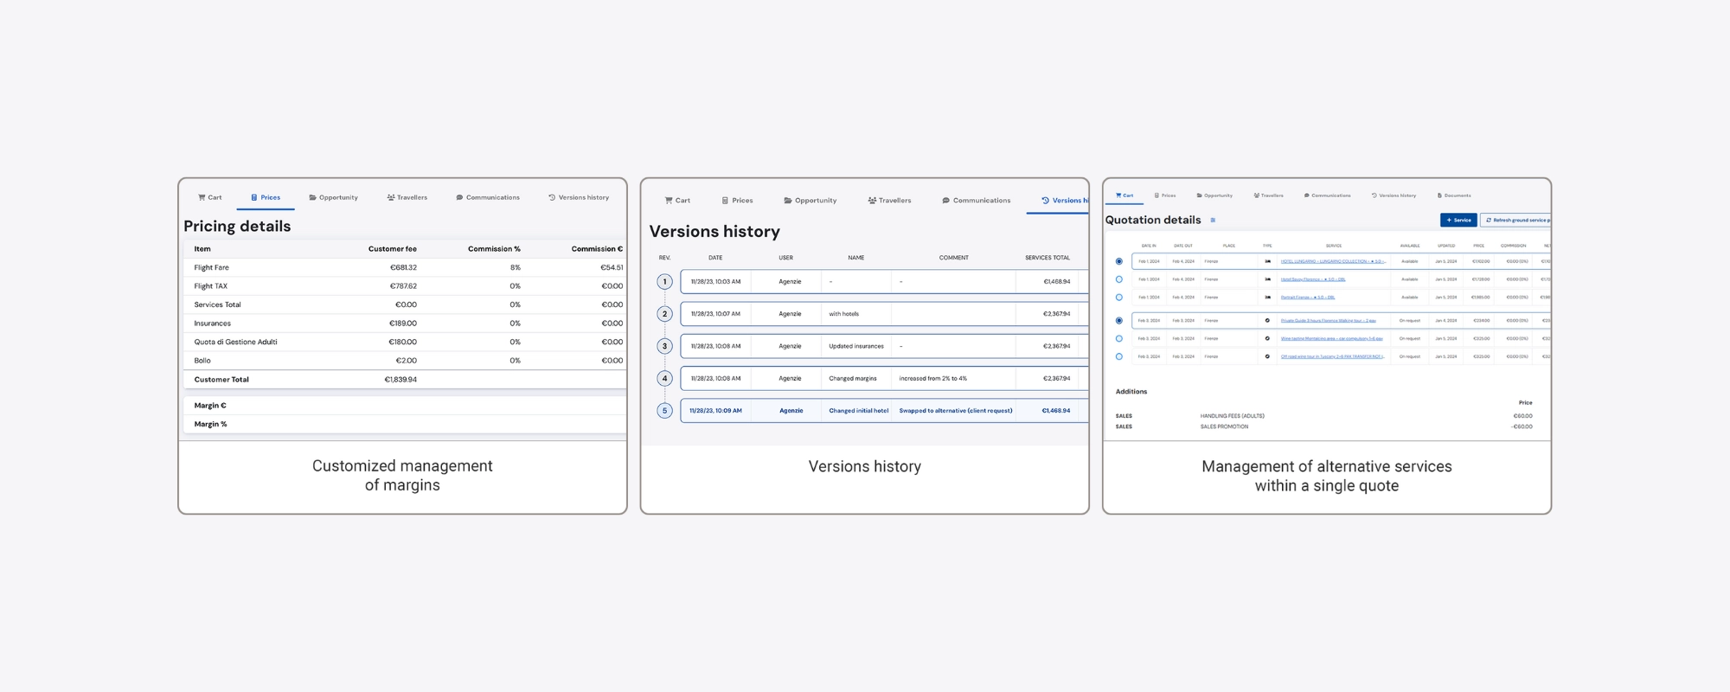Screen dimensions: 1730x692
Task: Click the 'Flight TAX' pricing row
Action: (405, 286)
